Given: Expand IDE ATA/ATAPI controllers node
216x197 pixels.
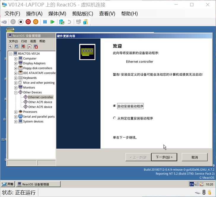Looking at the screenshot, I should (x=16, y=73).
